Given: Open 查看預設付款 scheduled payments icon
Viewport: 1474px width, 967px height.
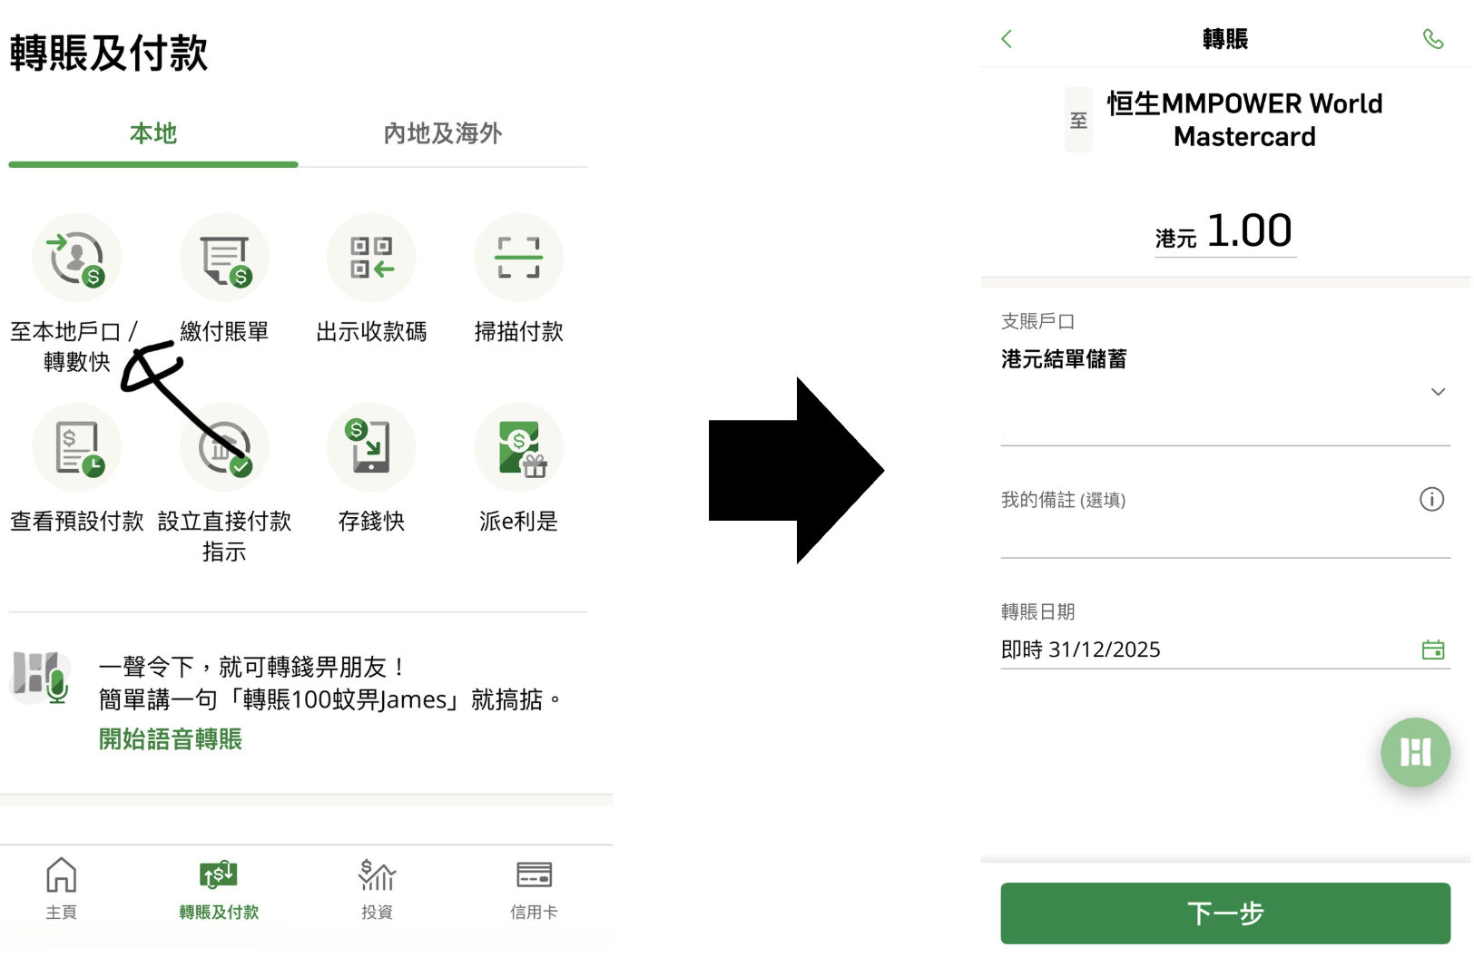Looking at the screenshot, I should click(76, 447).
